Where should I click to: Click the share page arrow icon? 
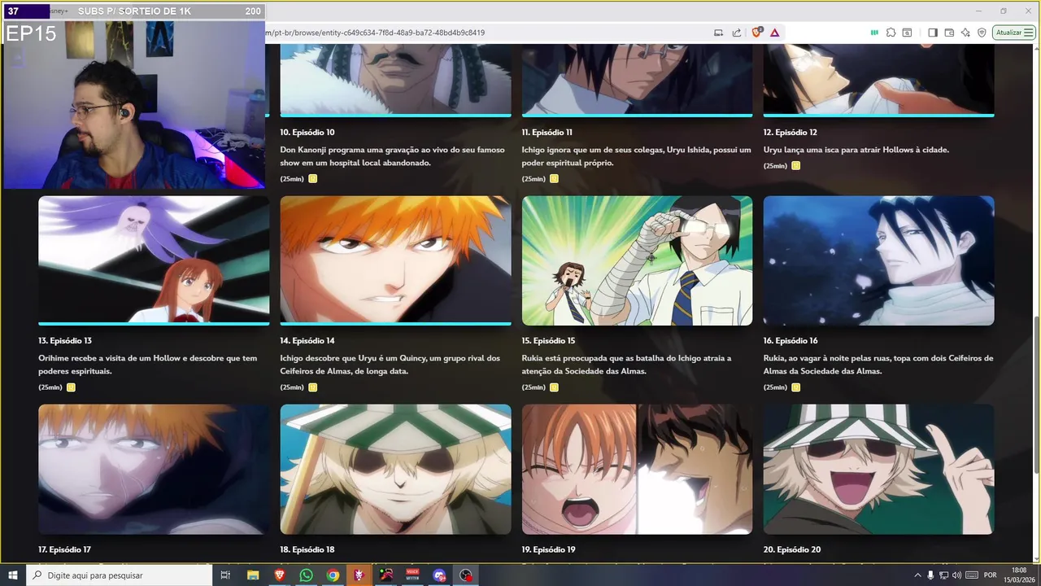(x=737, y=33)
